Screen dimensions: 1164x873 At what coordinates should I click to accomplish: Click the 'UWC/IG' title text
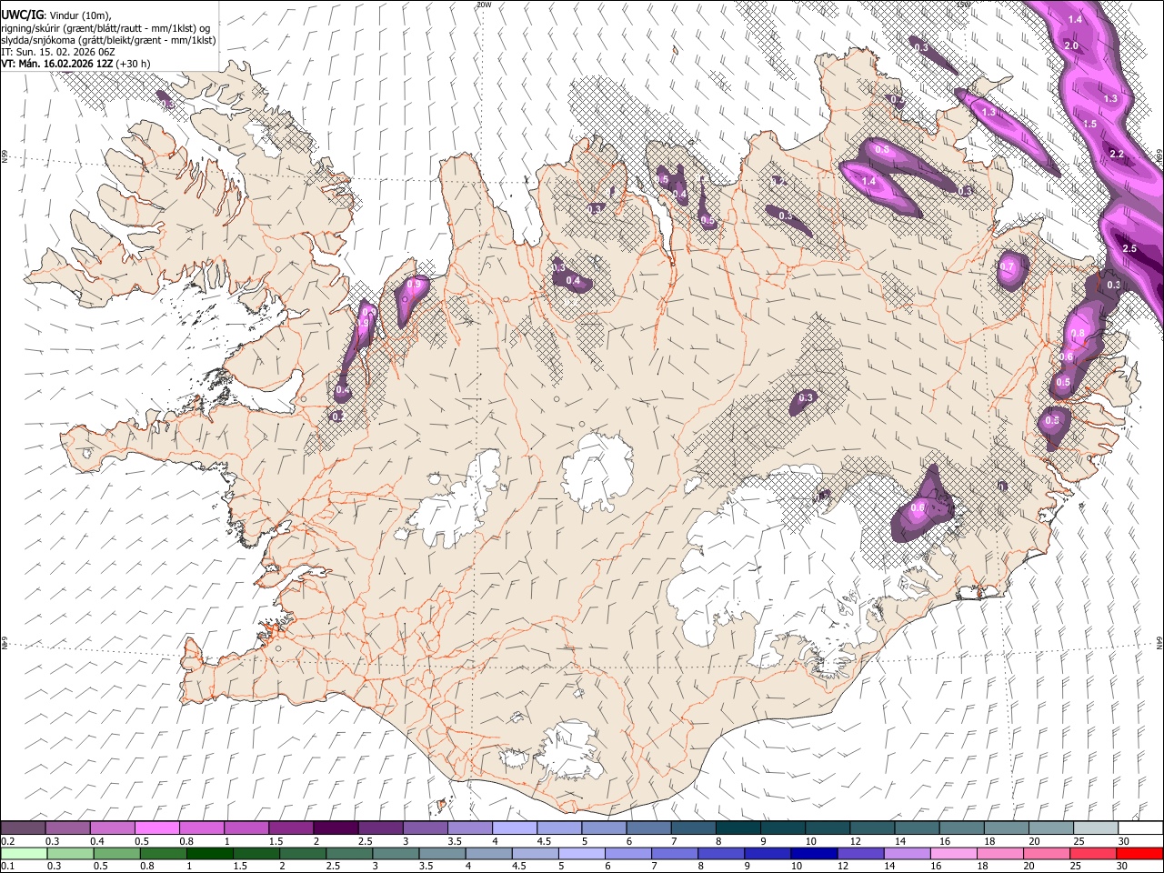click(22, 15)
